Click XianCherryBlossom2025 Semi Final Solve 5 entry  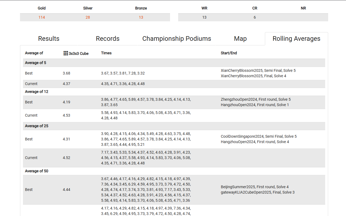coord(258,70)
